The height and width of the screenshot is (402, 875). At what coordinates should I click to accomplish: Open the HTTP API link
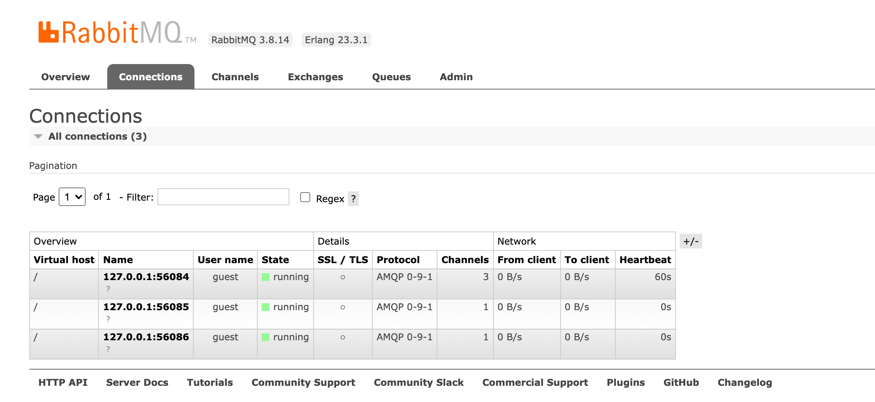[62, 382]
